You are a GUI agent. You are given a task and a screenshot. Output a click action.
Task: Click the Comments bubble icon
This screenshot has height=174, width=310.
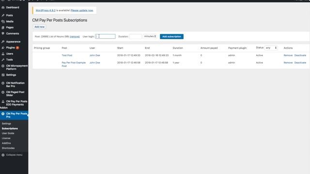click(x=3, y=33)
